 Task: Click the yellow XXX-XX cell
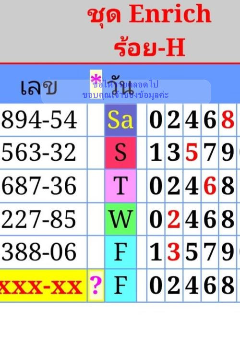(x=43, y=285)
